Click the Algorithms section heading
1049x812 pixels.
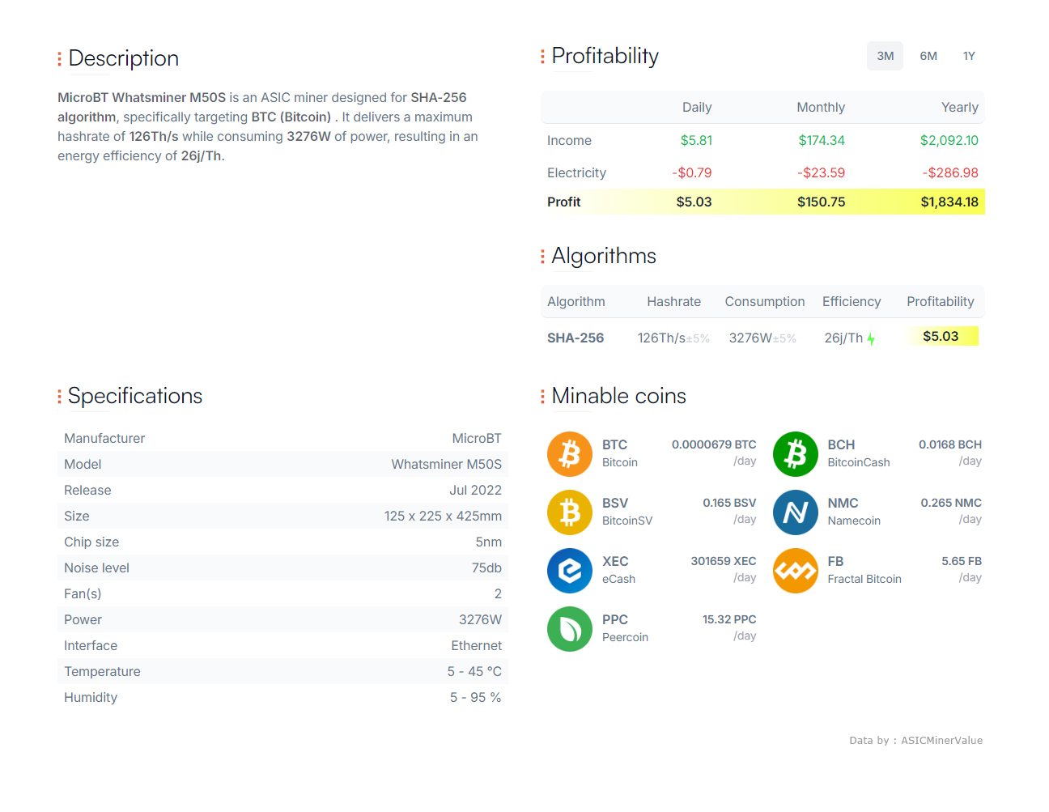pos(604,256)
